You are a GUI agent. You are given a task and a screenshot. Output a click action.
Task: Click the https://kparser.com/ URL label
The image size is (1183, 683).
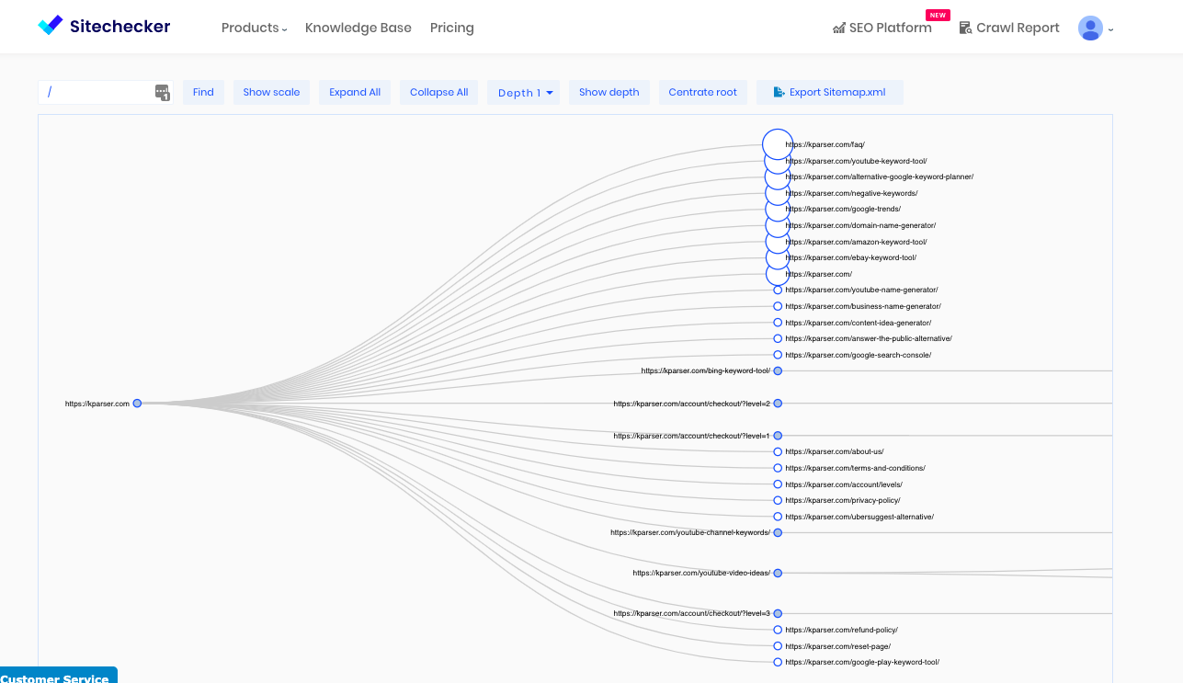click(x=818, y=274)
